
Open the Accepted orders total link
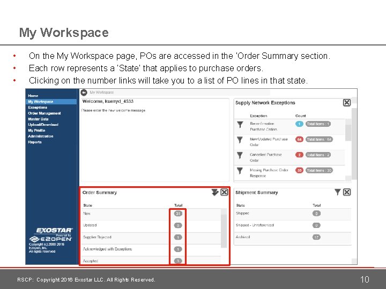178,261
